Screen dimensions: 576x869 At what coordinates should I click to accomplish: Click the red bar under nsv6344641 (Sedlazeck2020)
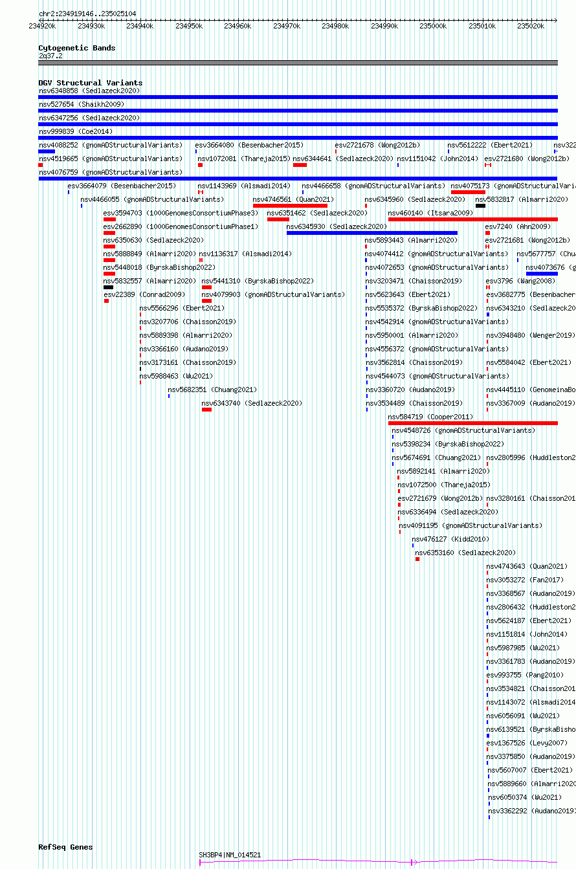[x=300, y=165]
